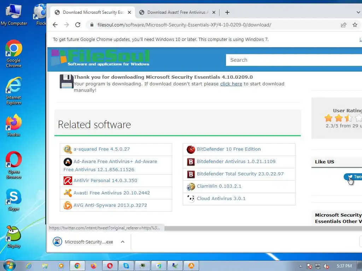Open Bitdefender Total Security 23.0.22.97 link
This screenshot has width=362, height=271.
tap(240, 174)
